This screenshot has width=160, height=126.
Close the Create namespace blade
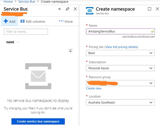(157, 9)
